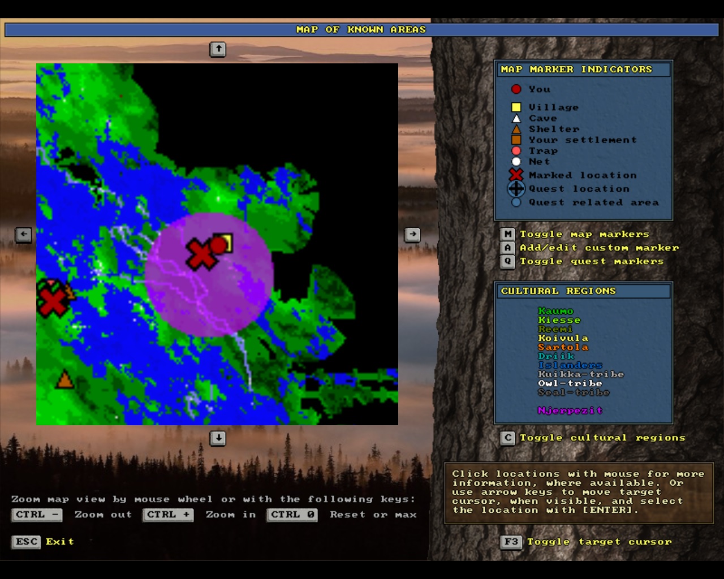The width and height of the screenshot is (724, 579).
Task: Toggle cultural regions with the C button
Action: click(x=507, y=438)
